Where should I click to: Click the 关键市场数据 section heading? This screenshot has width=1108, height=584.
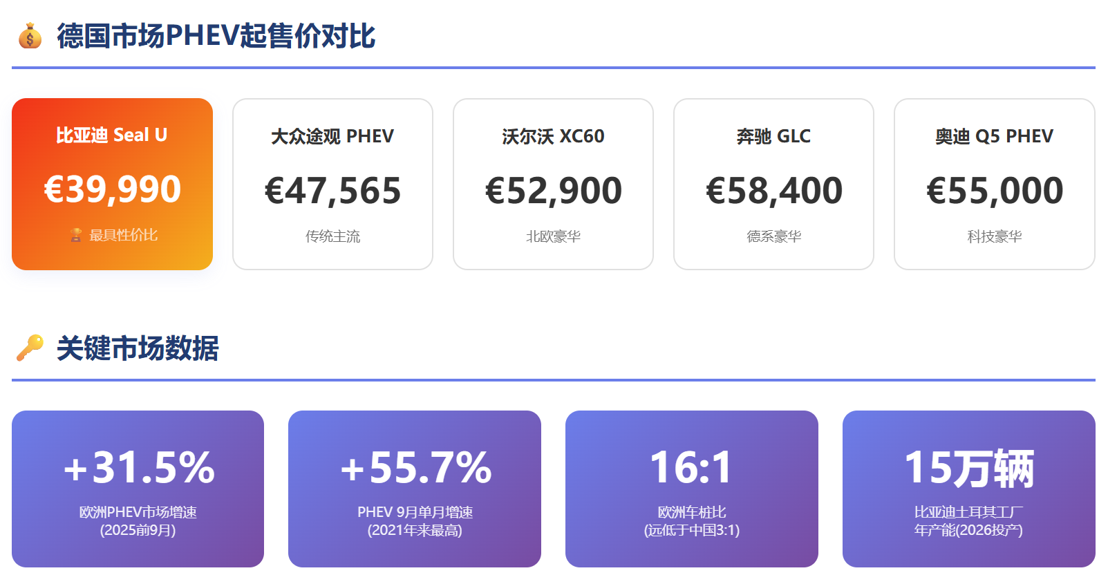138,348
